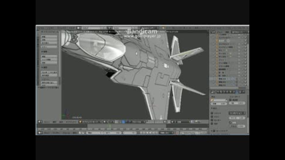Click the 回転 (Rotate) button

tap(49, 40)
